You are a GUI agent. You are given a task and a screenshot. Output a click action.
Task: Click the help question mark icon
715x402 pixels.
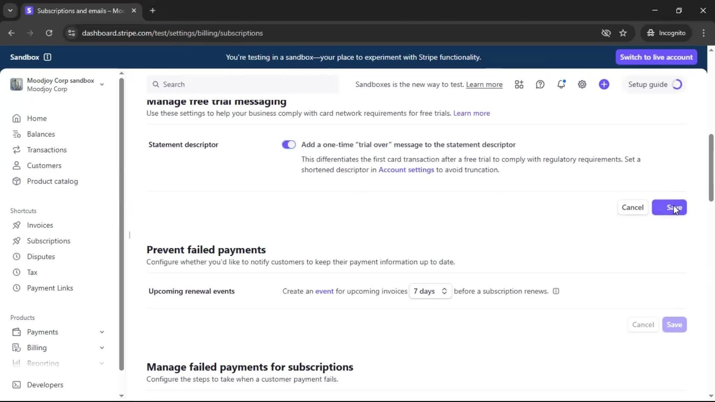tap(540, 84)
